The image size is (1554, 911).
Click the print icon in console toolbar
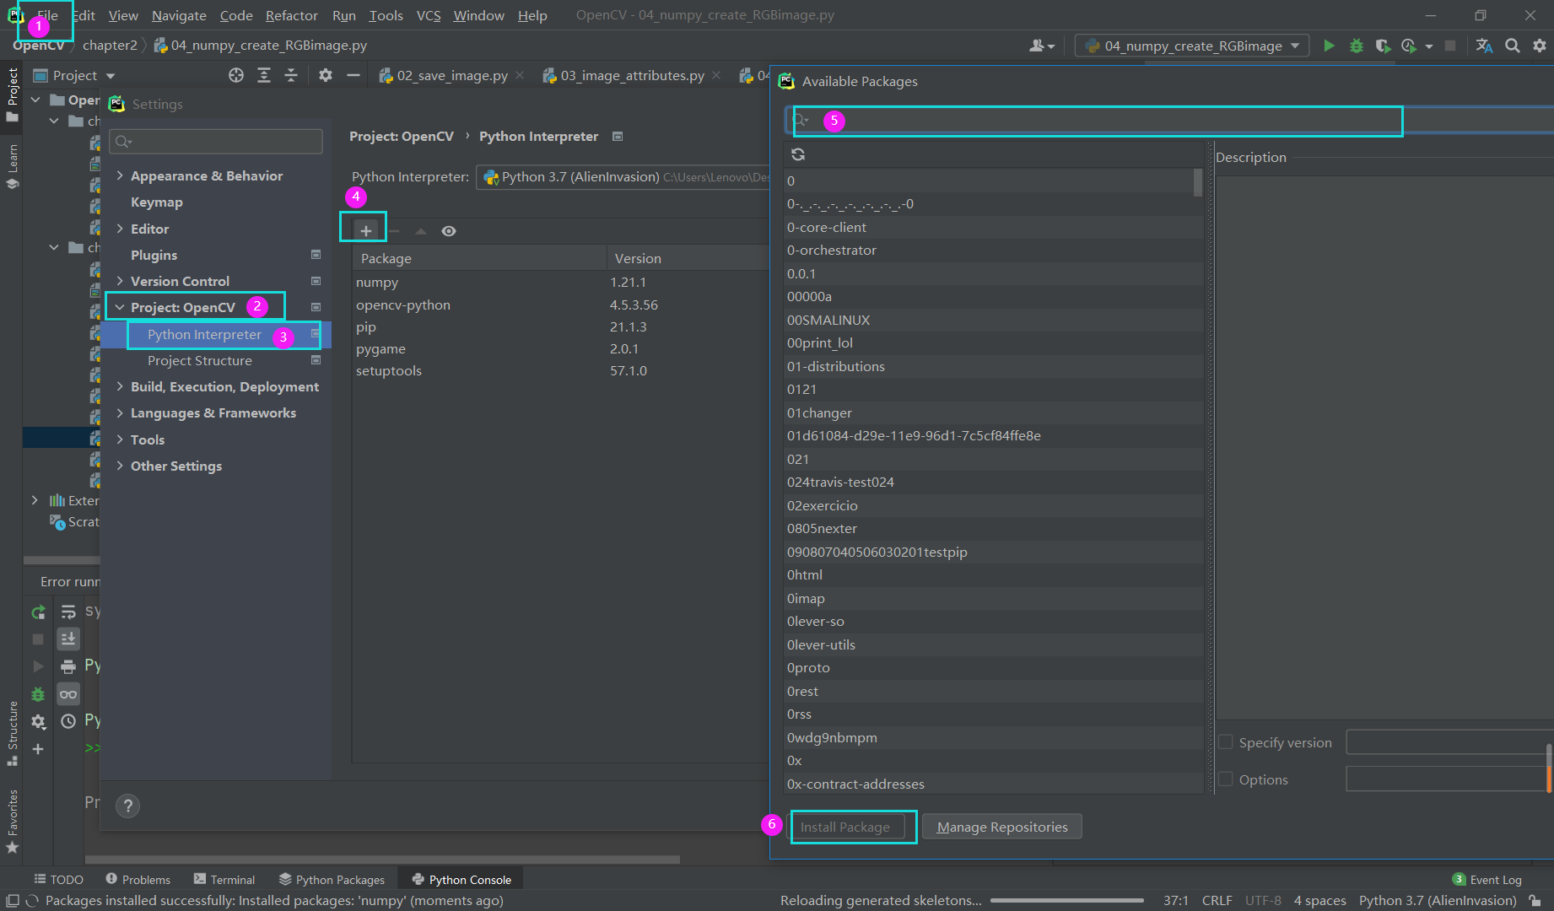[68, 666]
